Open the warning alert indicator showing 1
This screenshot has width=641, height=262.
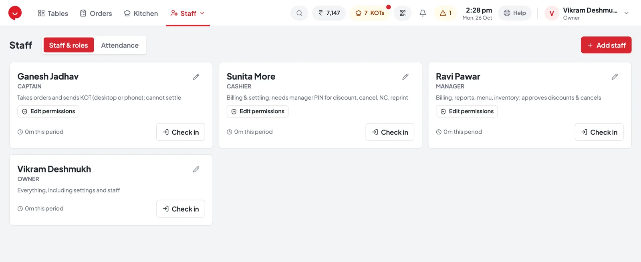click(445, 13)
